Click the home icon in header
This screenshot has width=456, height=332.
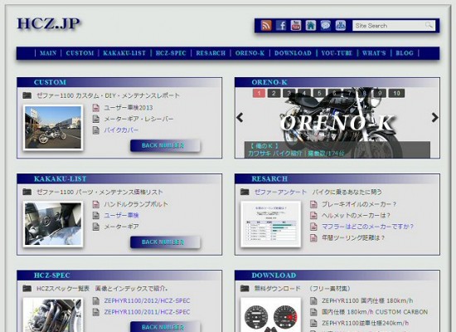311,26
